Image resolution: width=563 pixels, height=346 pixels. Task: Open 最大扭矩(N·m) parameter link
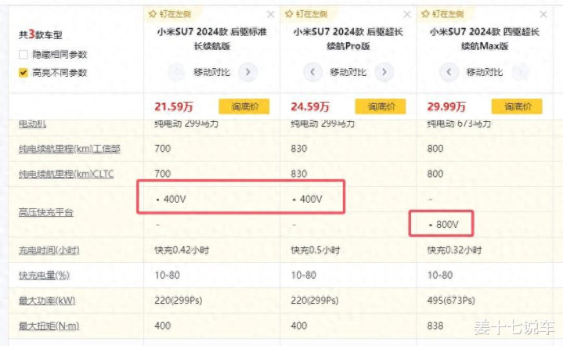(x=50, y=324)
